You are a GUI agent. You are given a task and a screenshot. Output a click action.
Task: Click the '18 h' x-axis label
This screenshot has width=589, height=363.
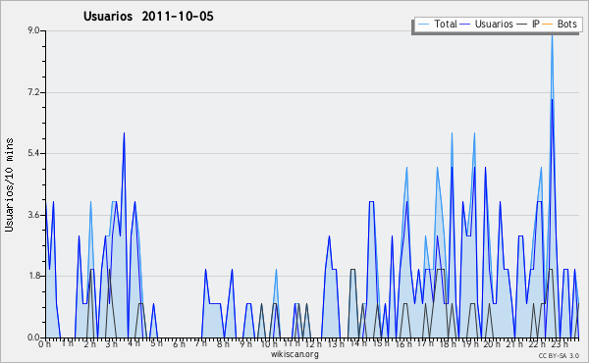448,343
